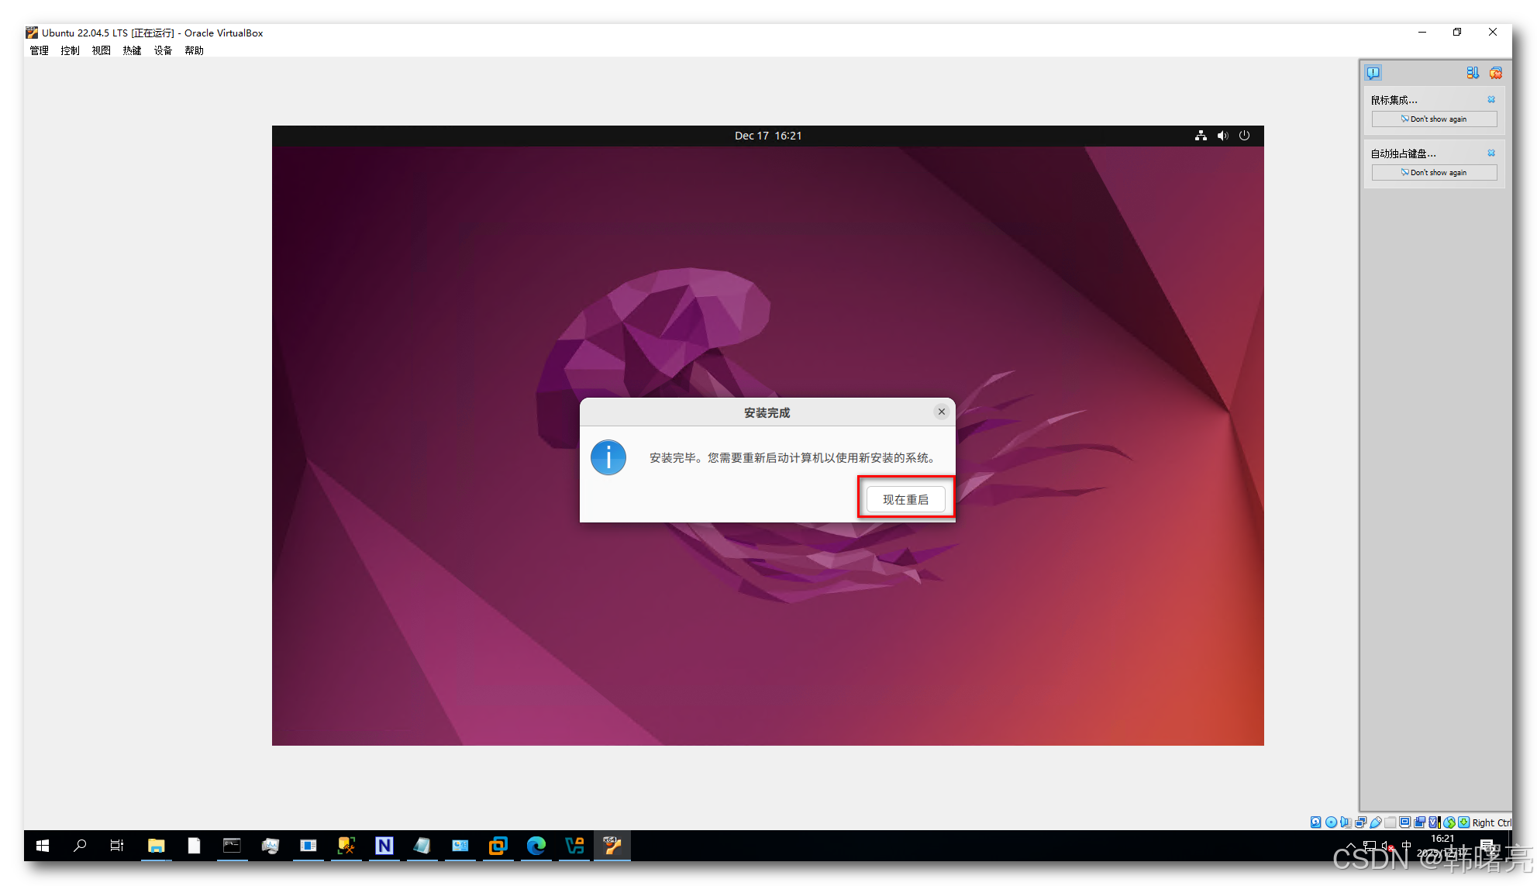Click the 现在重启 restart now button

click(905, 499)
